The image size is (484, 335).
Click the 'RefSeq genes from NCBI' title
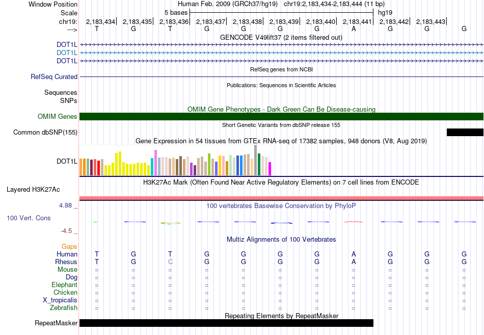pos(281,69)
